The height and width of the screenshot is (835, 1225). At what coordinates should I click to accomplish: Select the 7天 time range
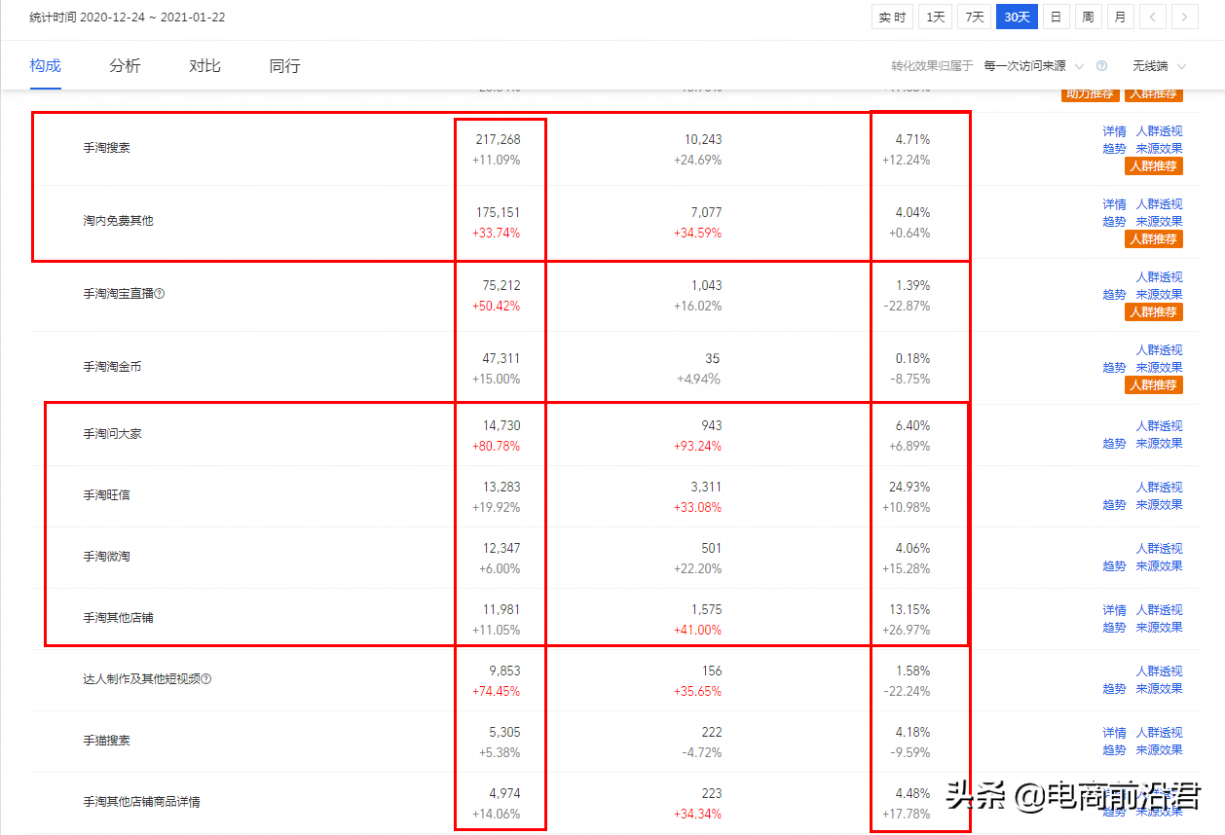click(x=974, y=17)
